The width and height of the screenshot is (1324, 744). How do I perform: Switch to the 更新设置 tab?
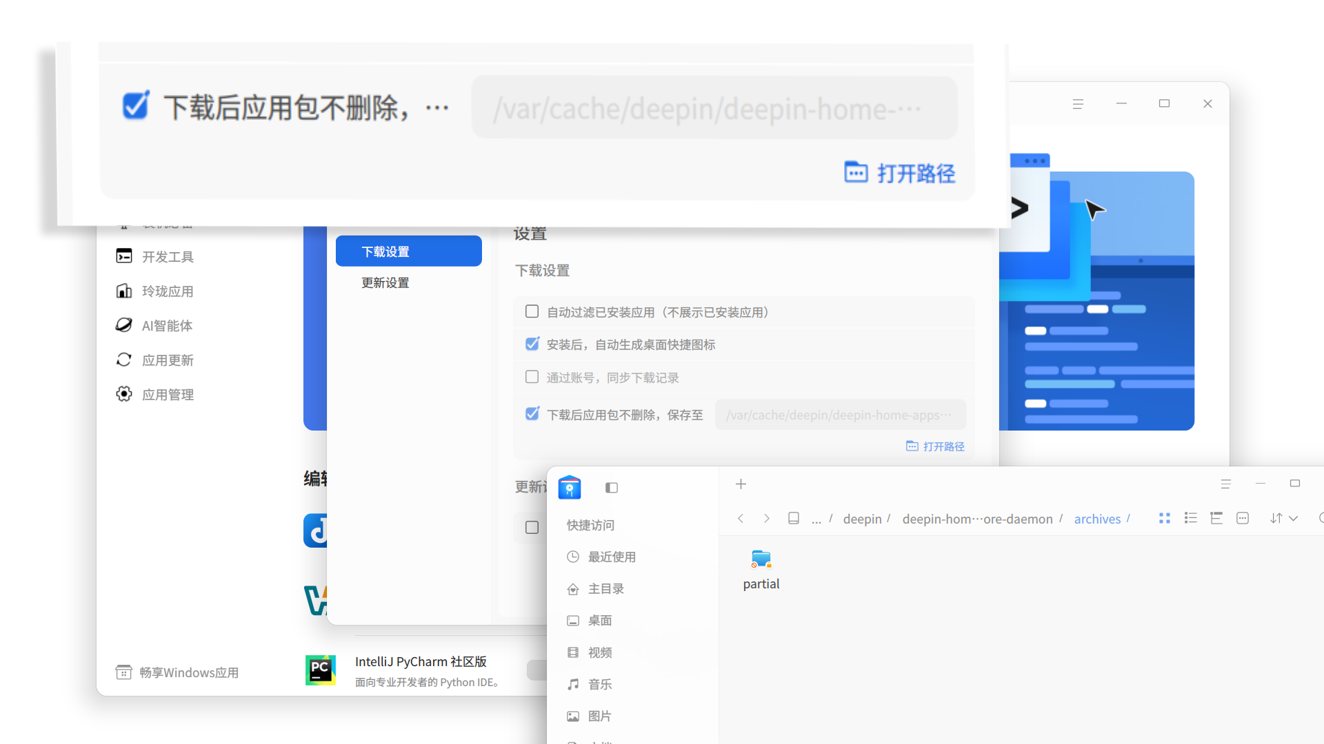point(385,282)
